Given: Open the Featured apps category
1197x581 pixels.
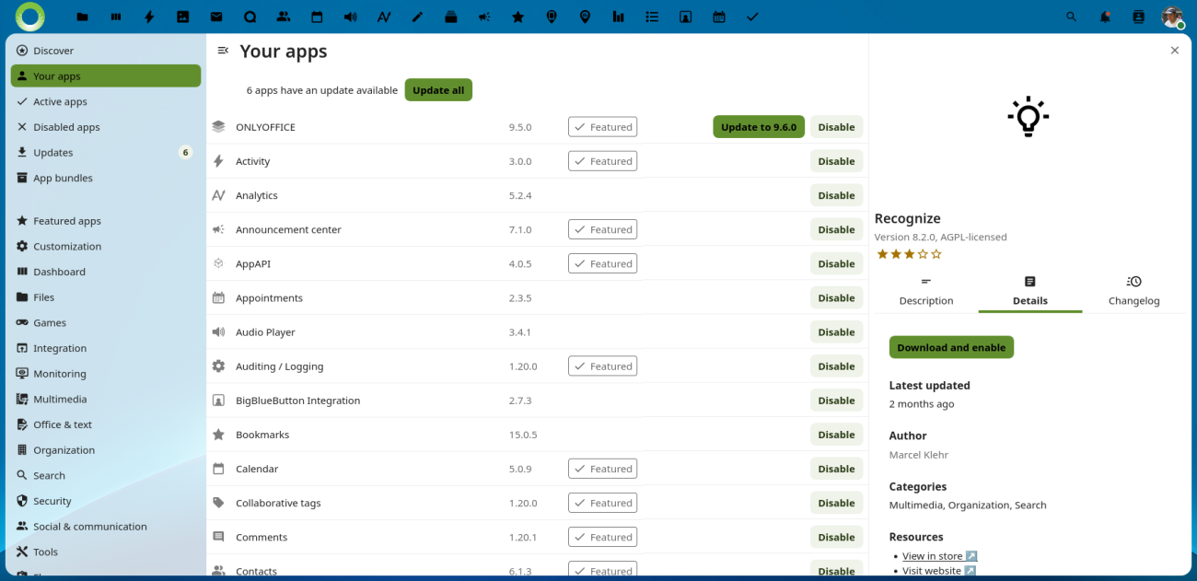Looking at the screenshot, I should 106,221.
